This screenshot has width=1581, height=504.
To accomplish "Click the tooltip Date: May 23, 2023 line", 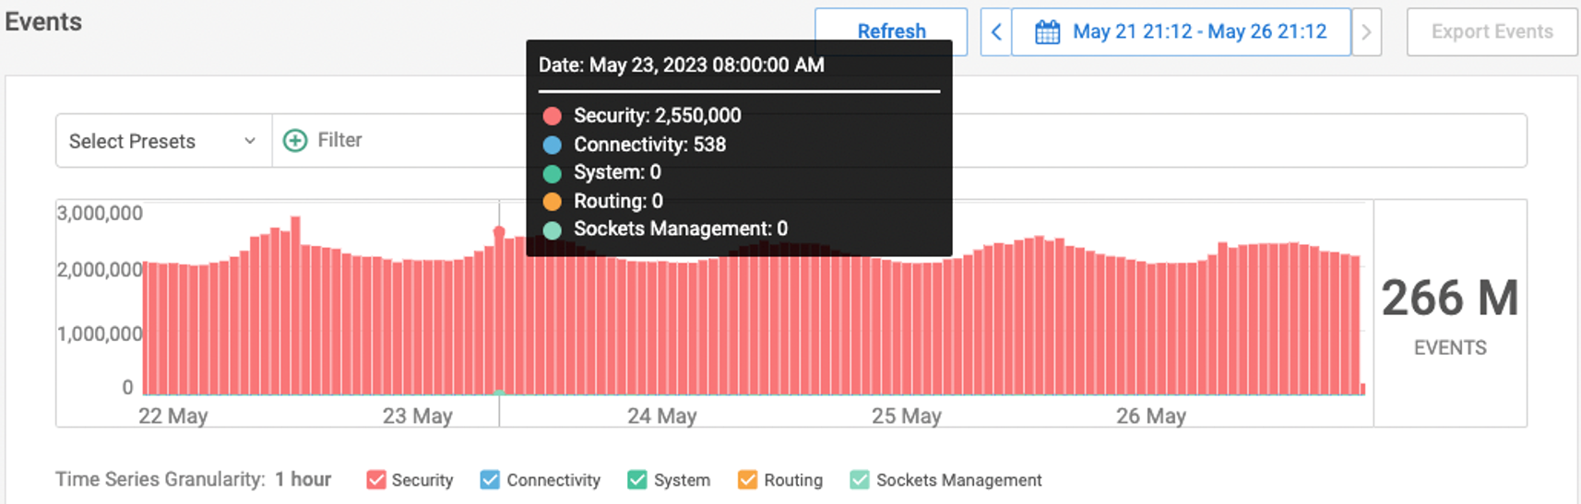I will pos(682,64).
